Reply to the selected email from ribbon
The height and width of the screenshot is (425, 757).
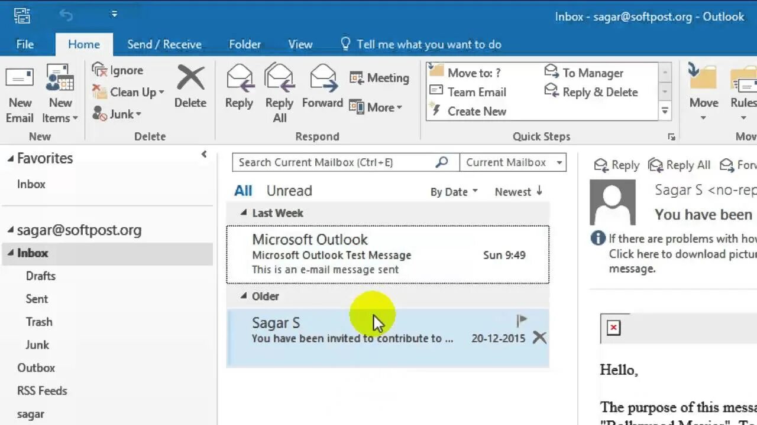pyautogui.click(x=239, y=87)
